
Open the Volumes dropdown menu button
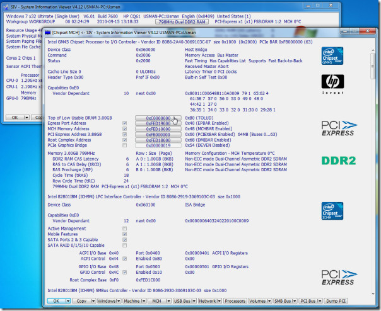tap(261, 301)
